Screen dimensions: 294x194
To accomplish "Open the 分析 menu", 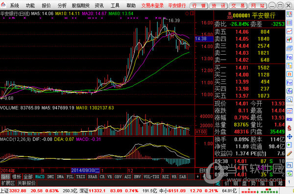I will click(x=62, y=5).
